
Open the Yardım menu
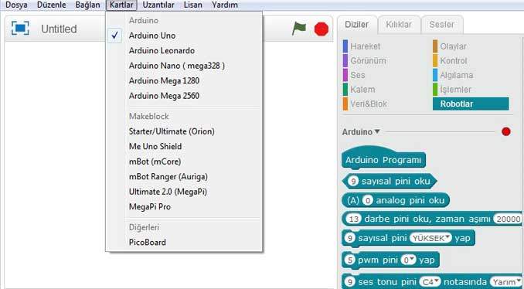(225, 5)
